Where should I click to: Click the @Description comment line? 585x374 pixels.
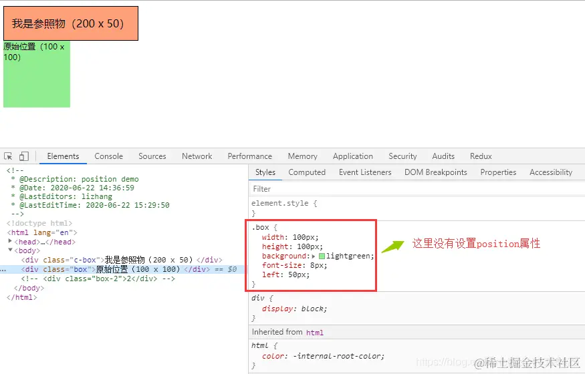pos(75,179)
